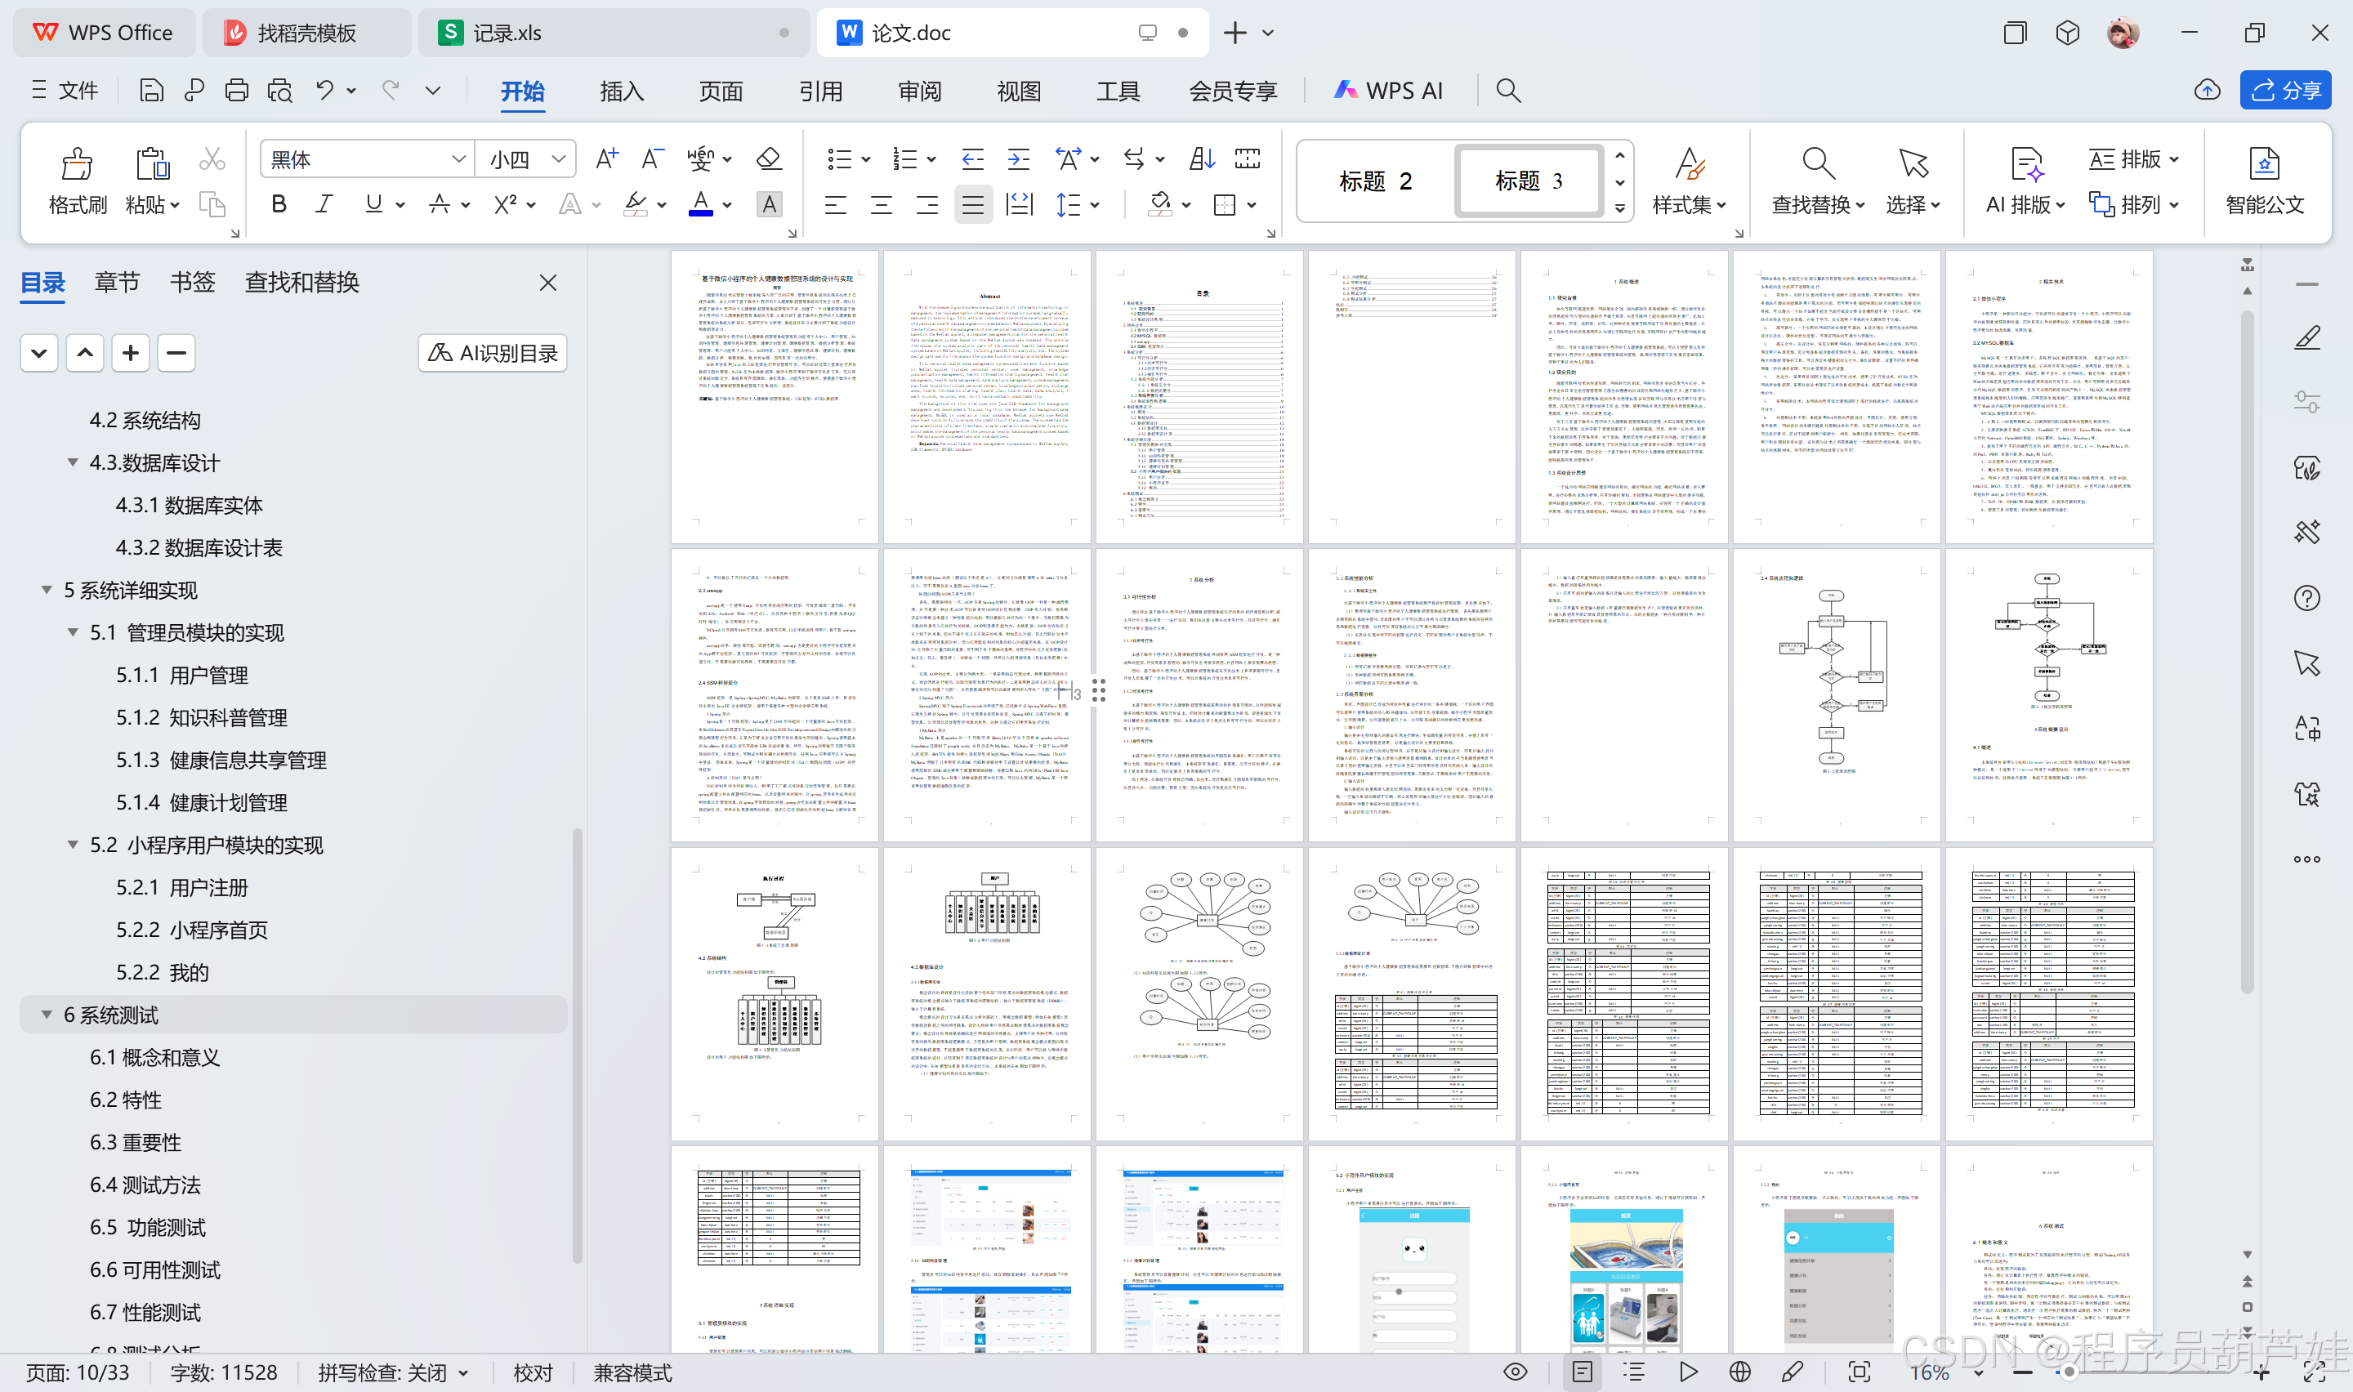Open the font name 黑体 dropdown
This screenshot has height=1392, width=2353.
click(x=458, y=159)
